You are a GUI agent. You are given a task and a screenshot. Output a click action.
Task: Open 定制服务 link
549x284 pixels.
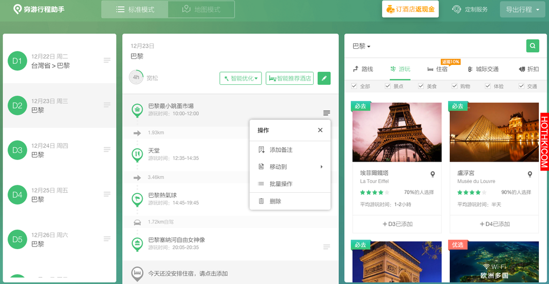[470, 10]
